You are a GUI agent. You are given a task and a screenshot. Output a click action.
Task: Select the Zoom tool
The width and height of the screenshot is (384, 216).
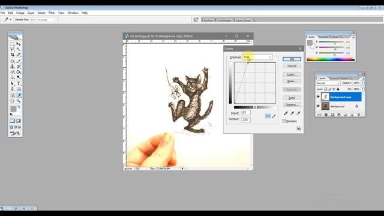(19, 101)
